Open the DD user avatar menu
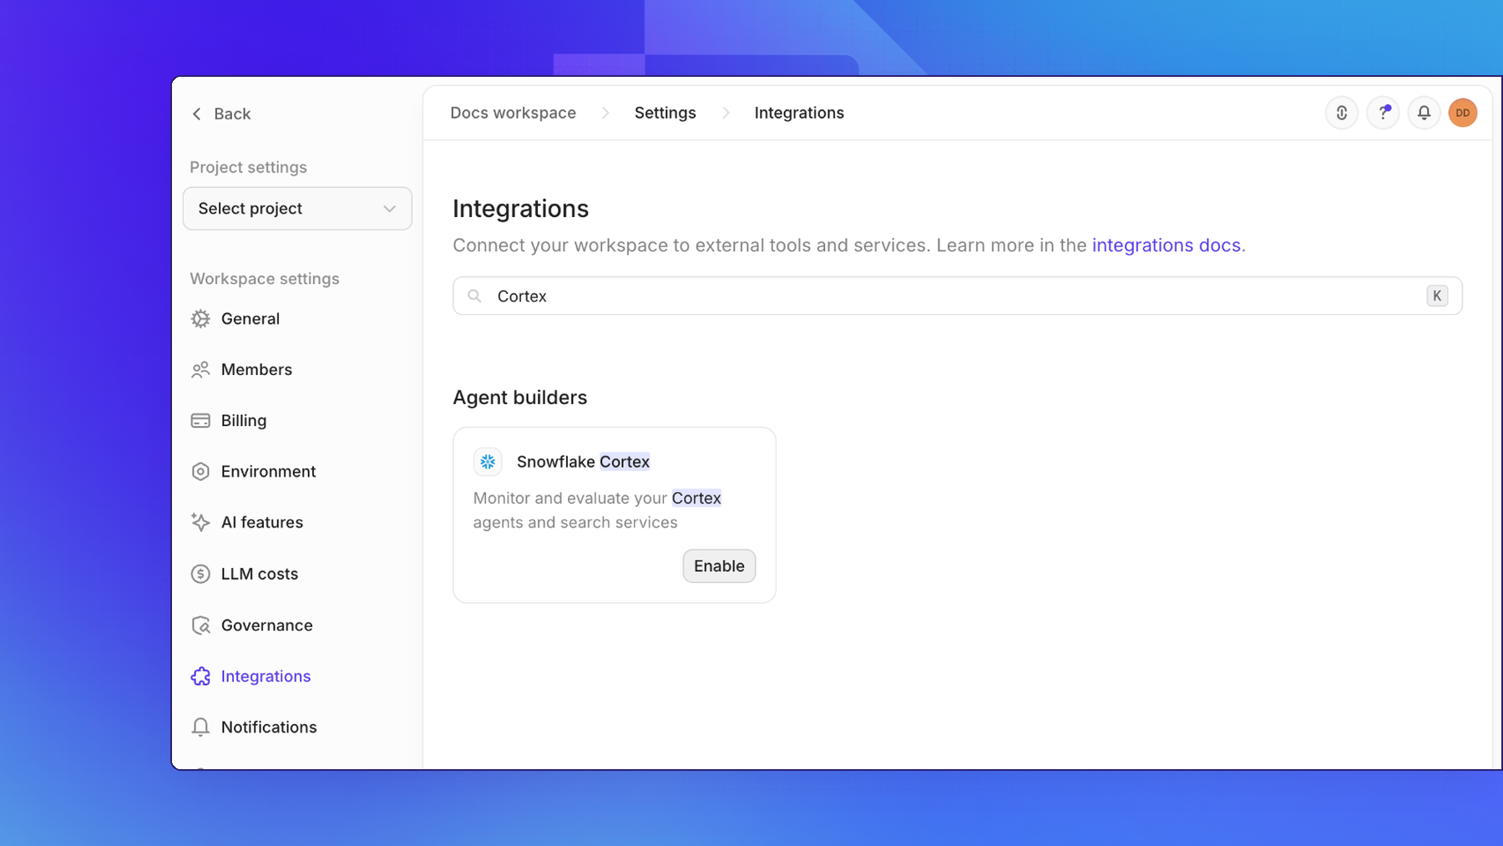The width and height of the screenshot is (1503, 846). pos(1463,113)
